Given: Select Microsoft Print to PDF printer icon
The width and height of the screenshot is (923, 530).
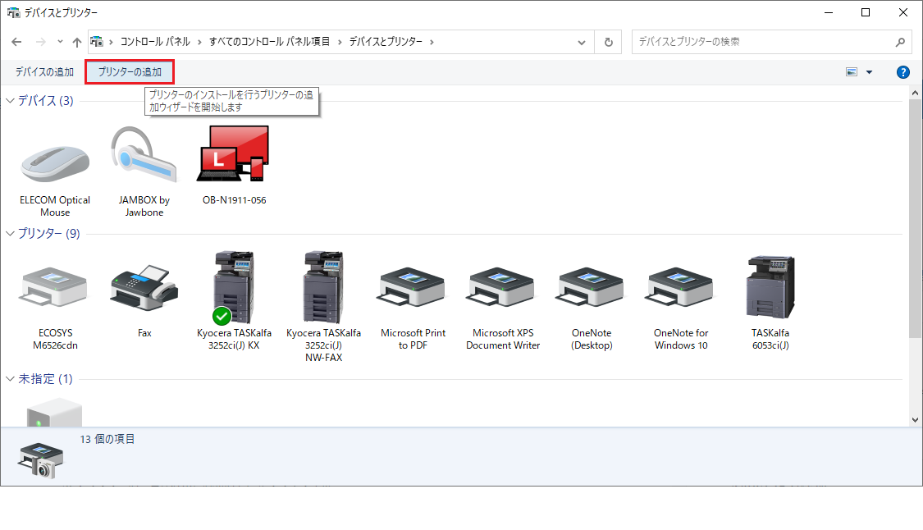Looking at the screenshot, I should click(413, 290).
